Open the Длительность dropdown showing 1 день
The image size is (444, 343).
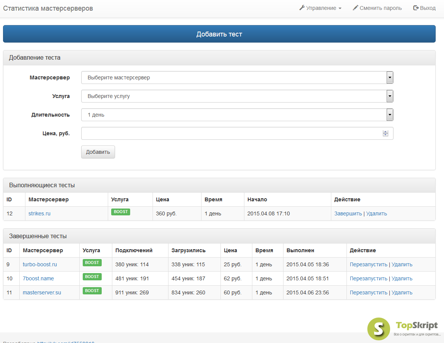coord(237,115)
